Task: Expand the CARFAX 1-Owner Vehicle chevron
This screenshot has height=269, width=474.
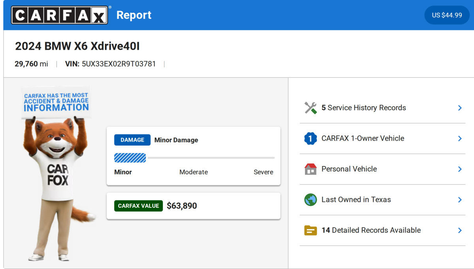Action: (460, 138)
